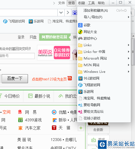
Task: Click the green 游戏 console icon
Action: (94, 140)
